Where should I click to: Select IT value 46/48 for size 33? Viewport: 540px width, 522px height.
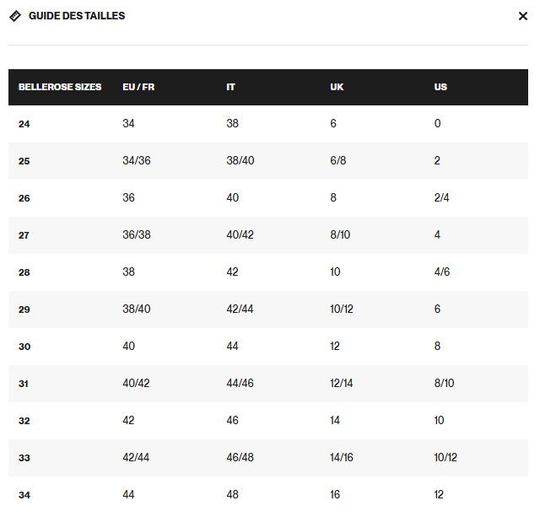coord(240,458)
